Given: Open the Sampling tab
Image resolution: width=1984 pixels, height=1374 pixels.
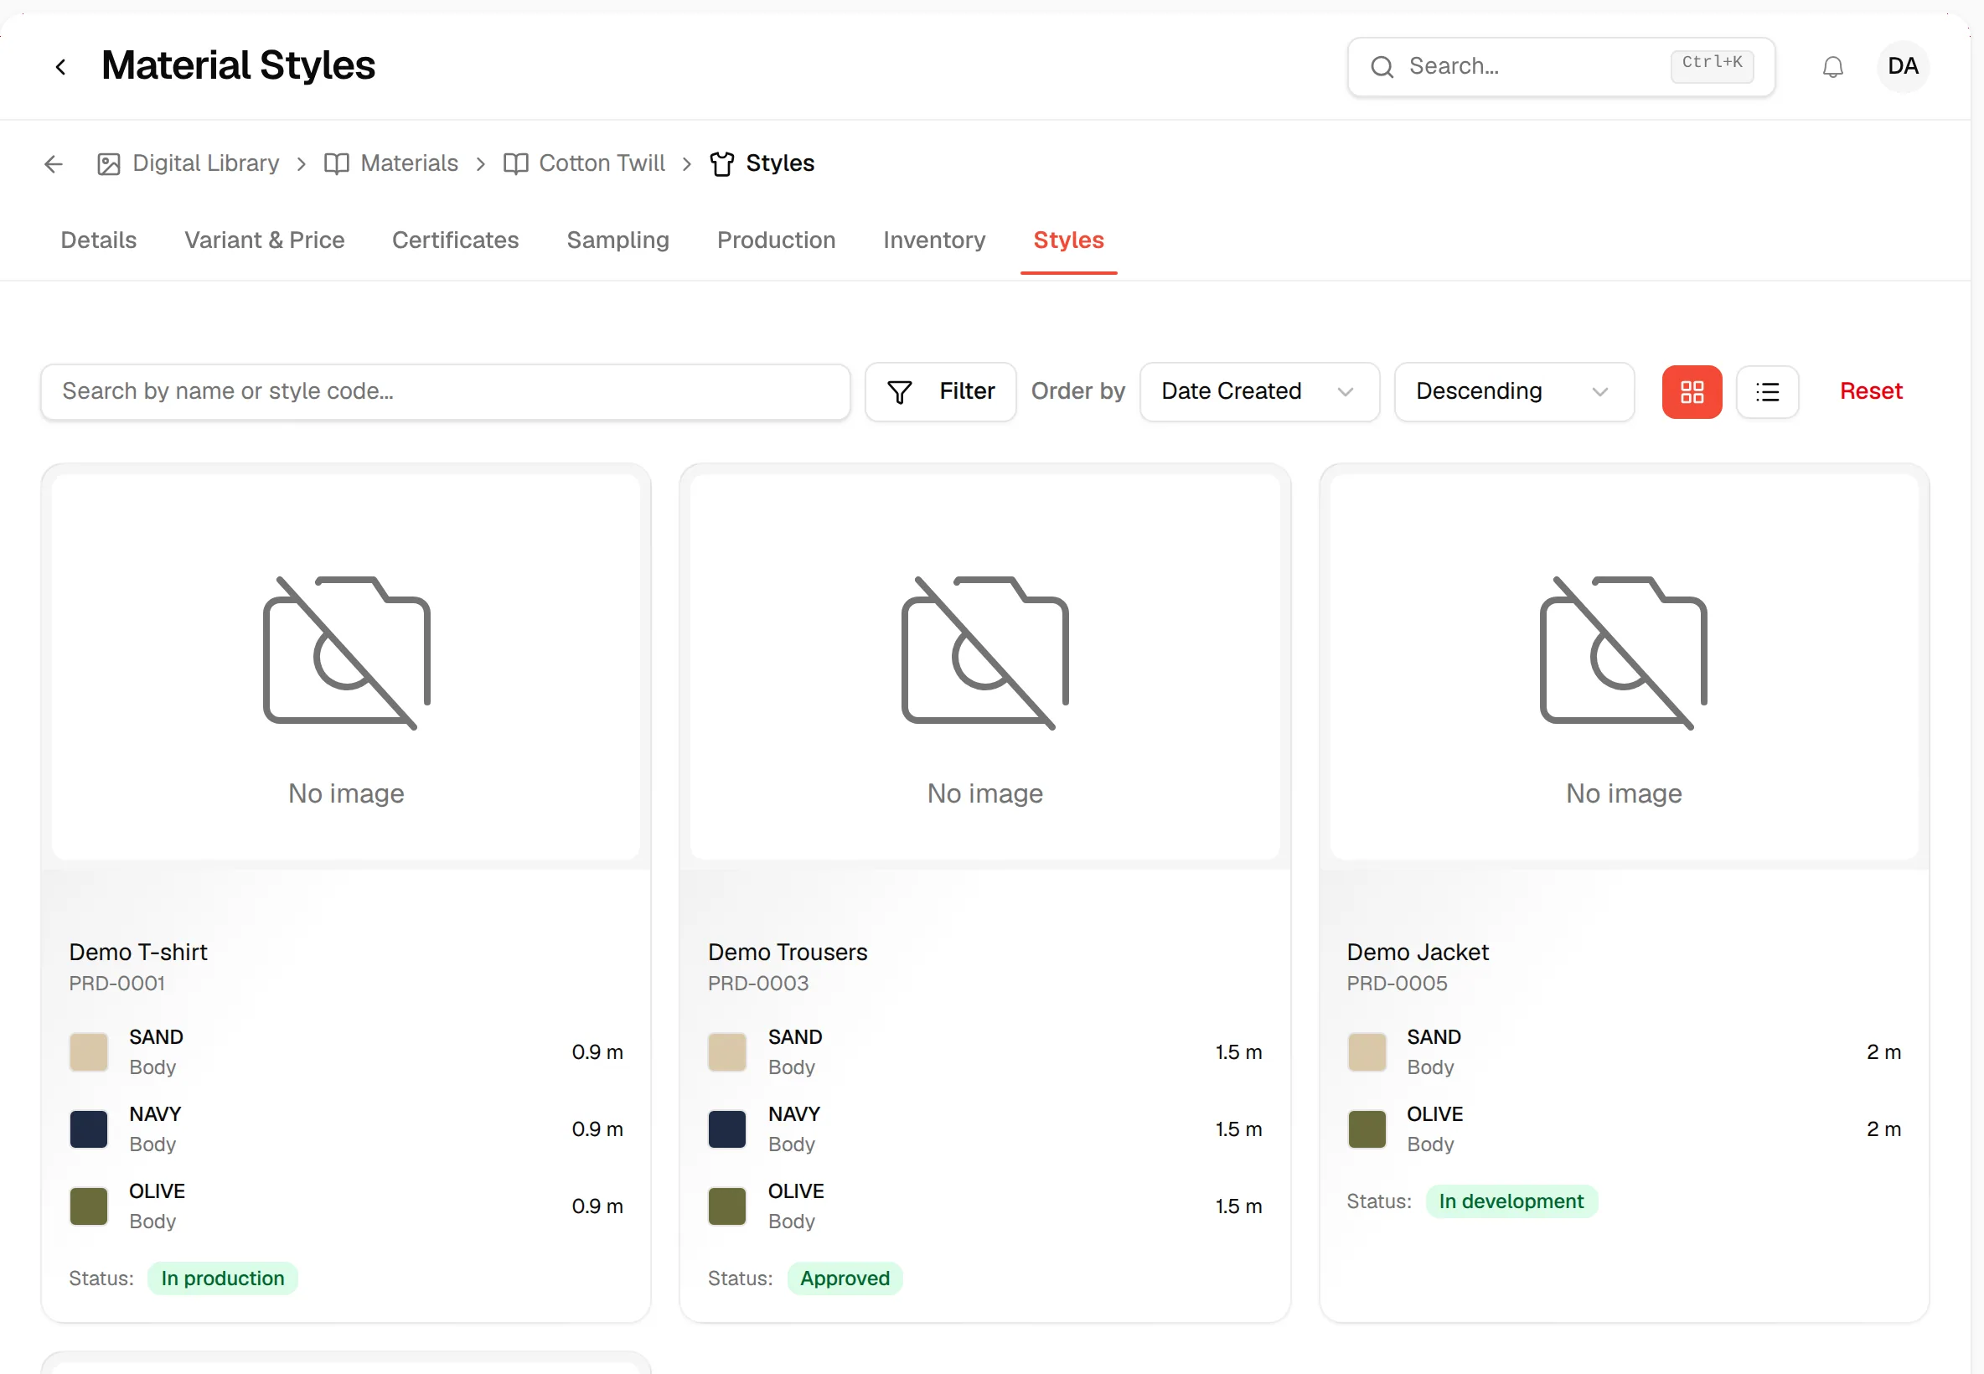Looking at the screenshot, I should click(x=618, y=240).
